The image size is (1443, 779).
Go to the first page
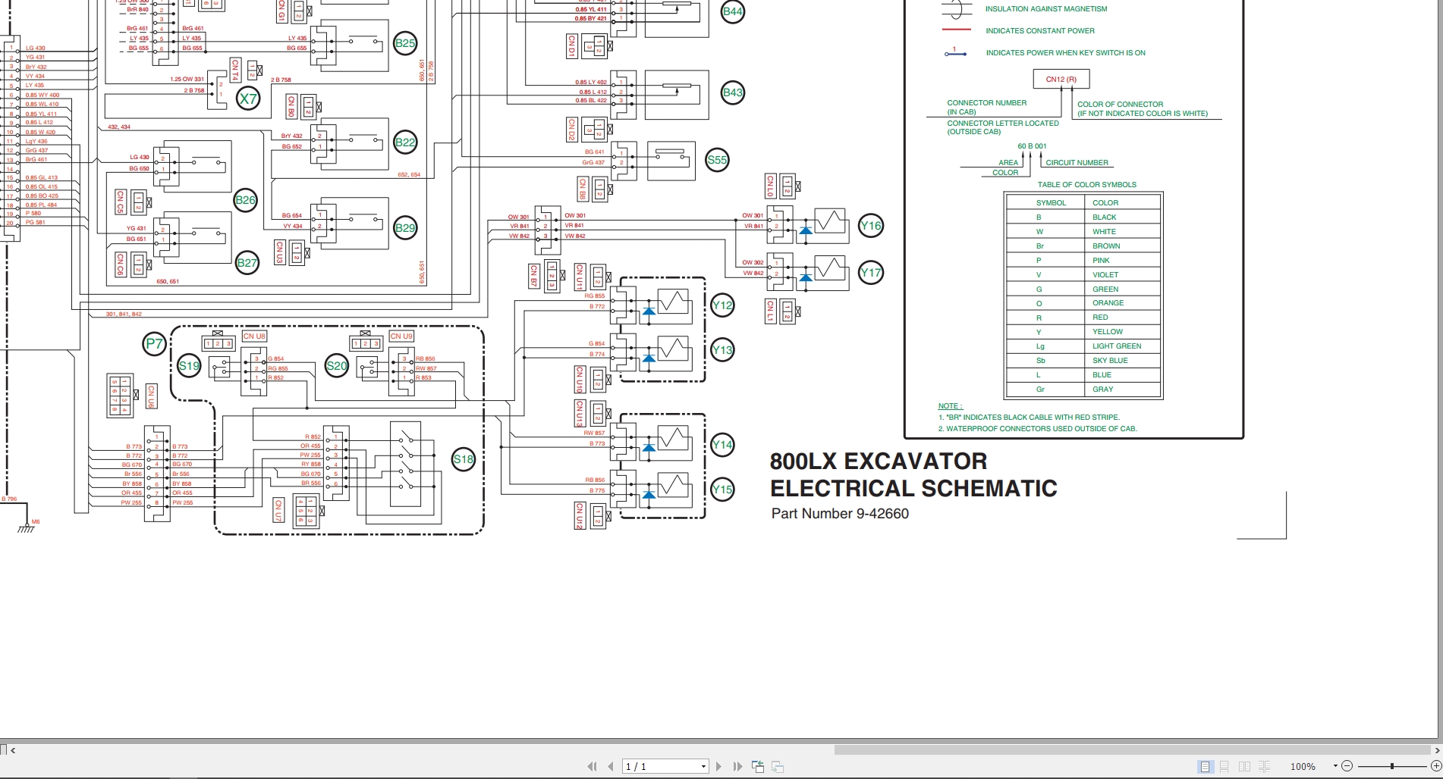coord(593,766)
